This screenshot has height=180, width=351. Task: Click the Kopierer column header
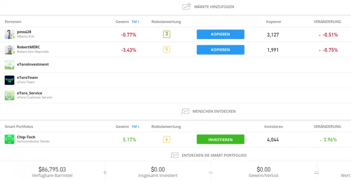click(x=273, y=22)
